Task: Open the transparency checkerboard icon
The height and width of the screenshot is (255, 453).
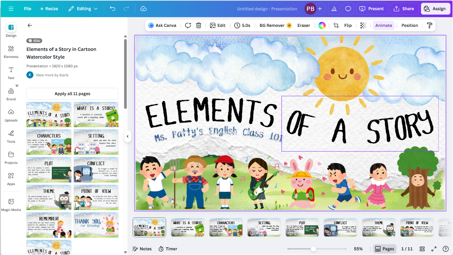Action: tap(363, 25)
